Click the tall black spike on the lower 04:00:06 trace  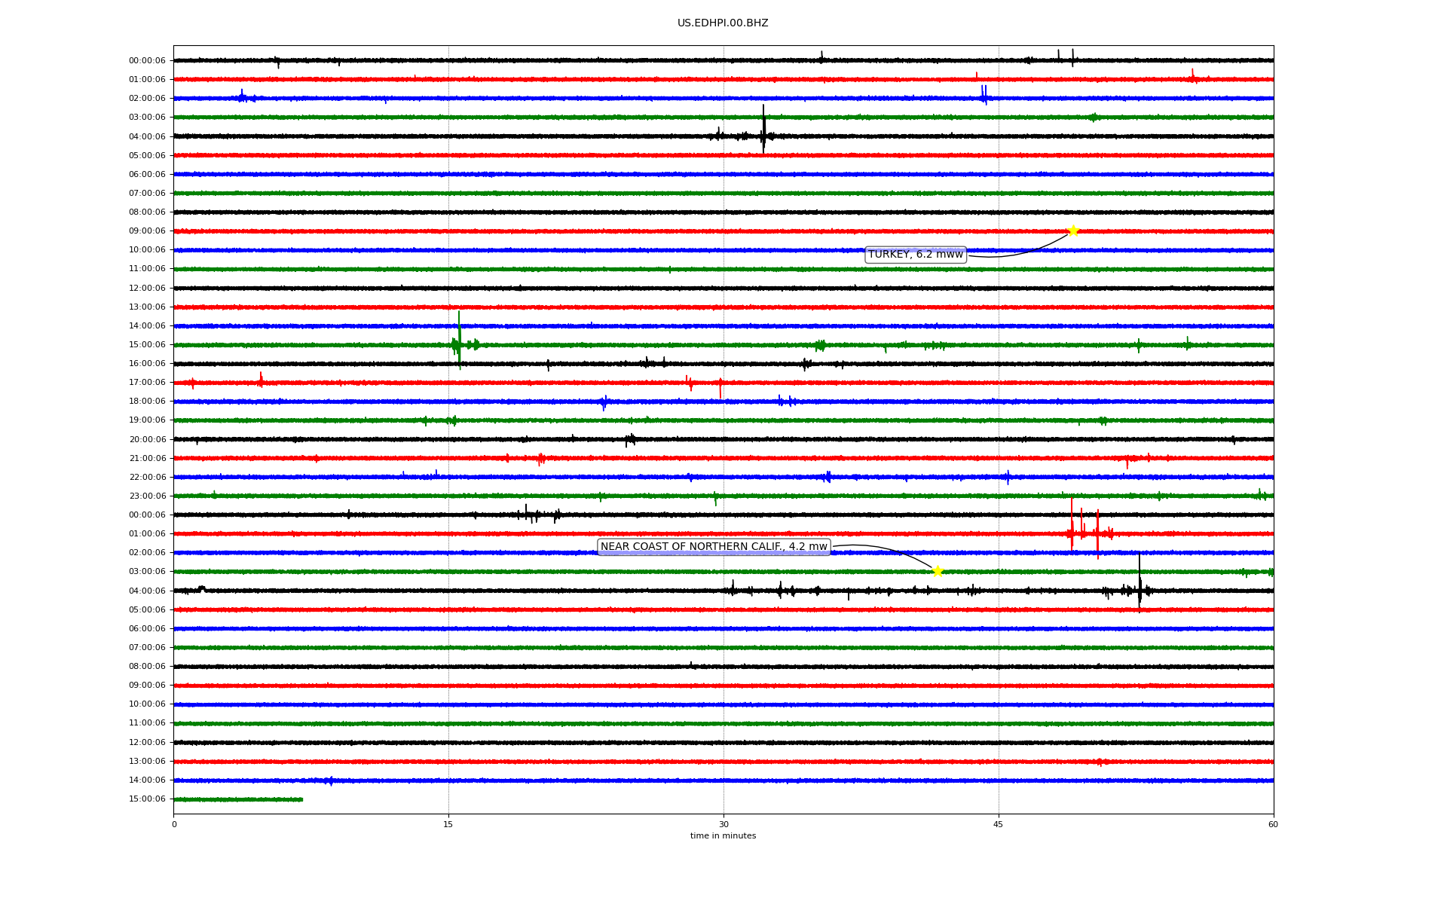(1140, 582)
